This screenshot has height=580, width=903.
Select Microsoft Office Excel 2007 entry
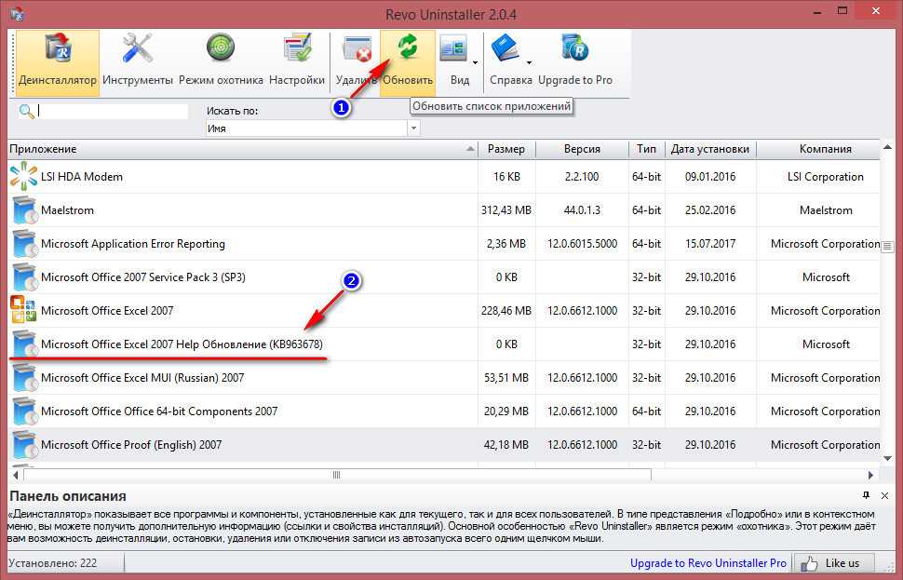click(107, 311)
